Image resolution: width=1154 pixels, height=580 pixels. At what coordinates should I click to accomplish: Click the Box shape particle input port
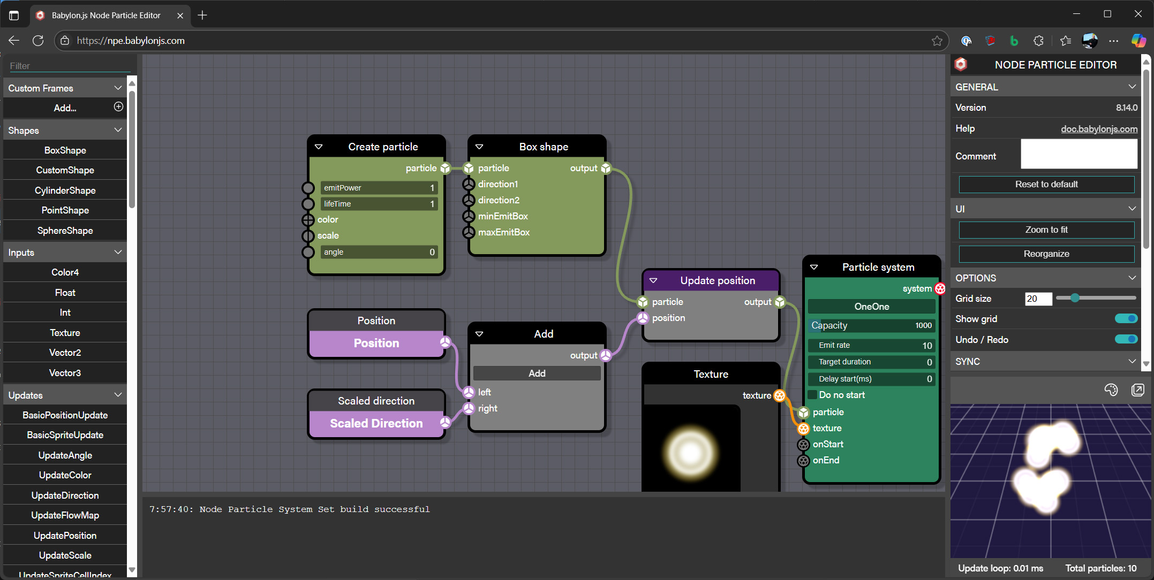pos(469,168)
